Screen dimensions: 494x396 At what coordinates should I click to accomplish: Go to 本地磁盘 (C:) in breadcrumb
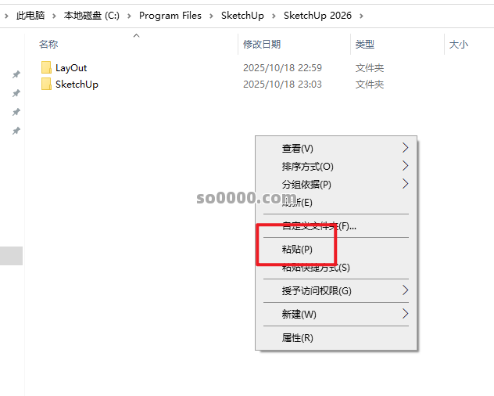tap(93, 16)
